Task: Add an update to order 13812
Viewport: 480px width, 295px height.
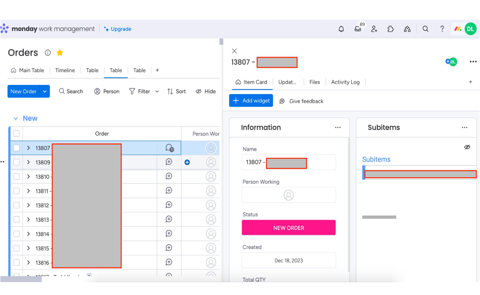Action: click(x=169, y=205)
